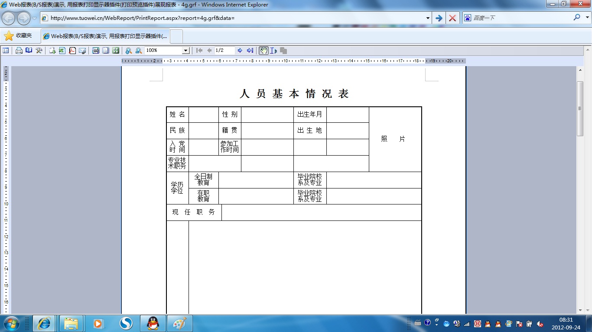Click the page number 1/2 field

[224, 51]
